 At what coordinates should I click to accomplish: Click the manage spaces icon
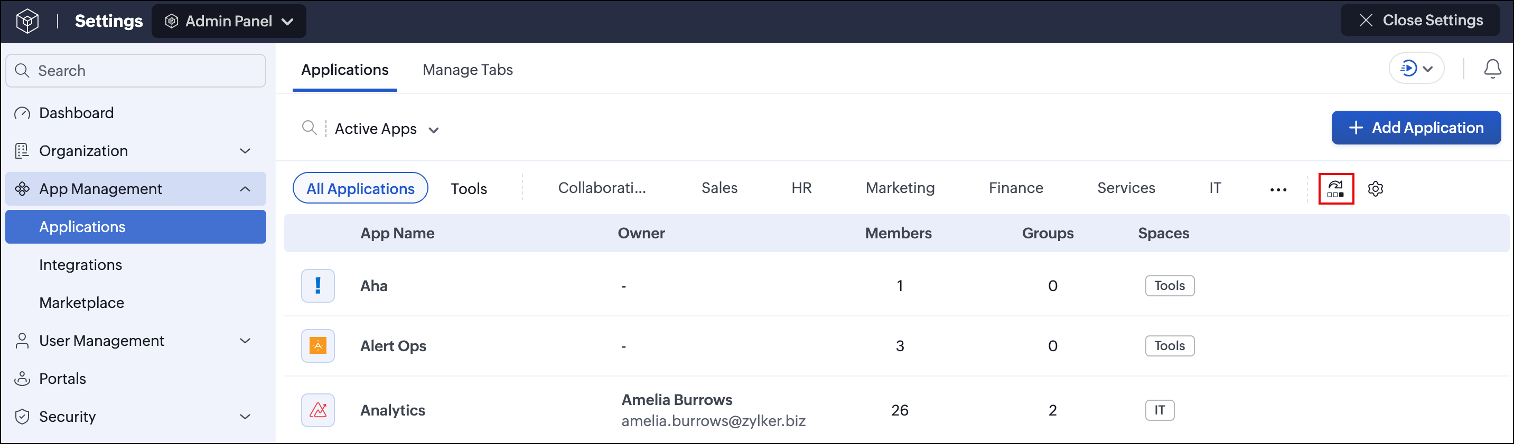[x=1336, y=189]
